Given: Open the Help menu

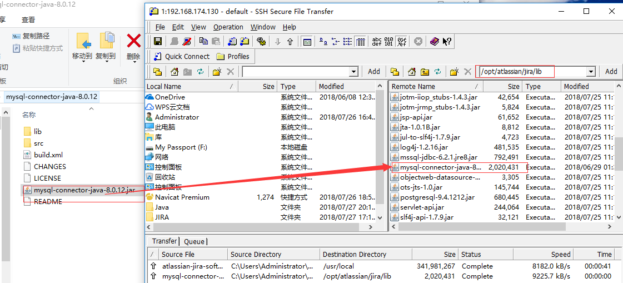Looking at the screenshot, I should [x=289, y=27].
